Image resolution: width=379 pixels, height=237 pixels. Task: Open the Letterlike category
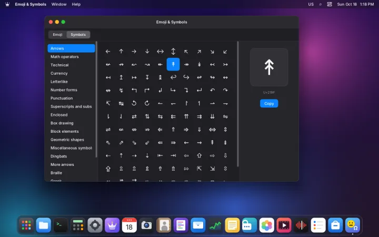coord(71,82)
